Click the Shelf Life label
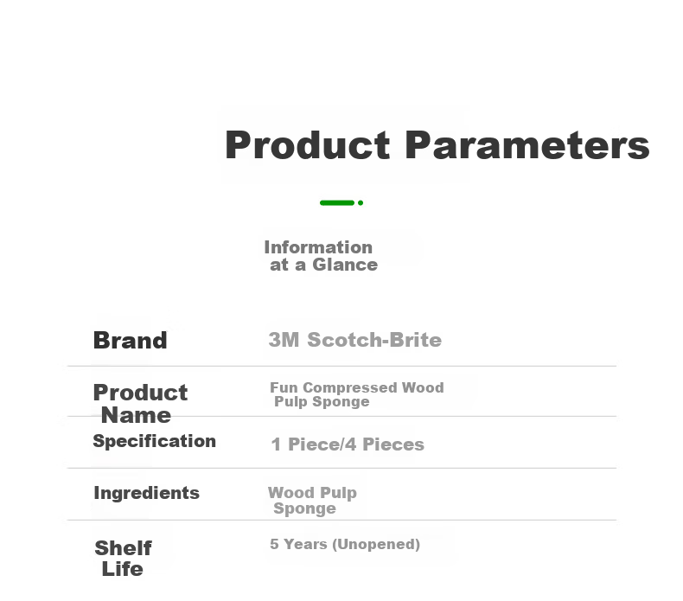The height and width of the screenshot is (601, 683). point(124,559)
